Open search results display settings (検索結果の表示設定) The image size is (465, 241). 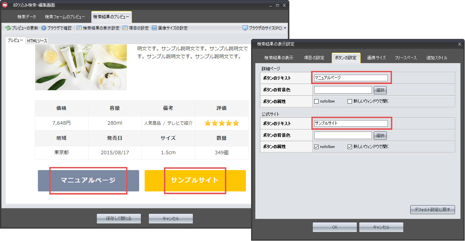(x=79, y=28)
